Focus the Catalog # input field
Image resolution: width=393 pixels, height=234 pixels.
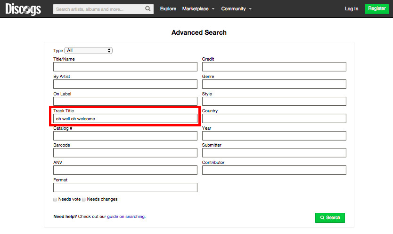pyautogui.click(x=125, y=136)
